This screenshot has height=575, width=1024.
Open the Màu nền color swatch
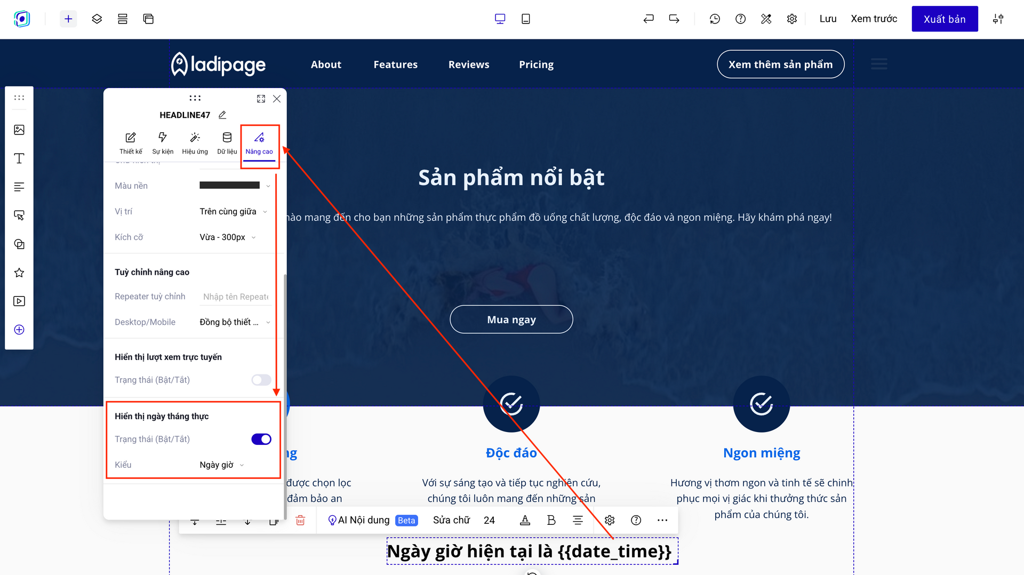coord(230,186)
